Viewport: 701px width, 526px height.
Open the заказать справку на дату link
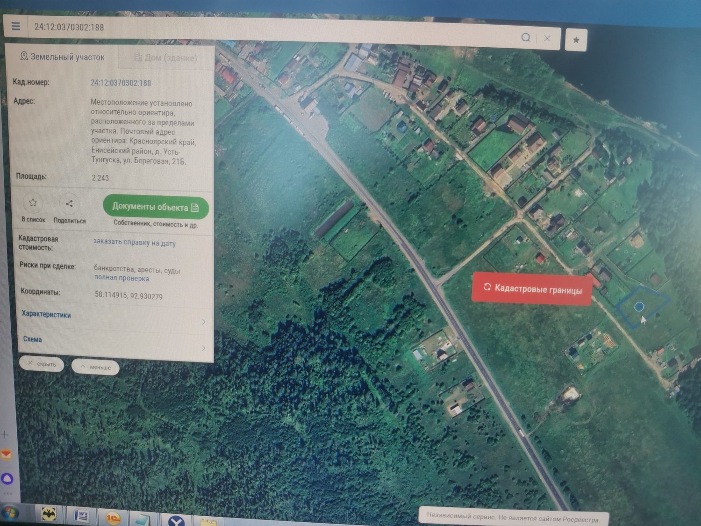(x=135, y=242)
